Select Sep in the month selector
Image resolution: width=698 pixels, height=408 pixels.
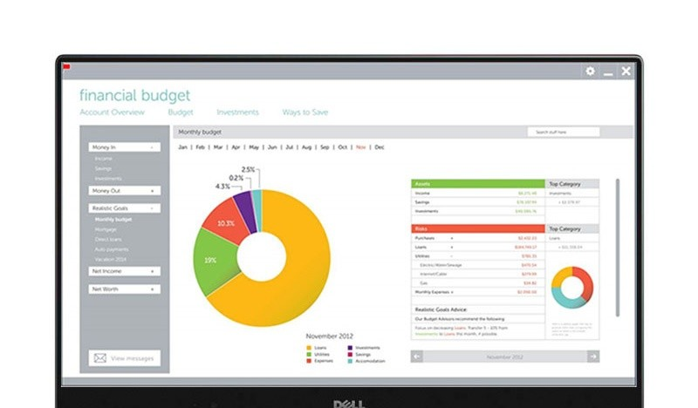tap(325, 147)
